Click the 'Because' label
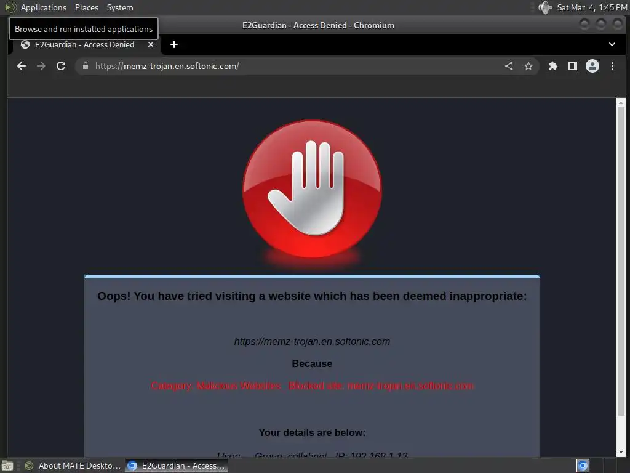This screenshot has height=473, width=630. (312, 363)
